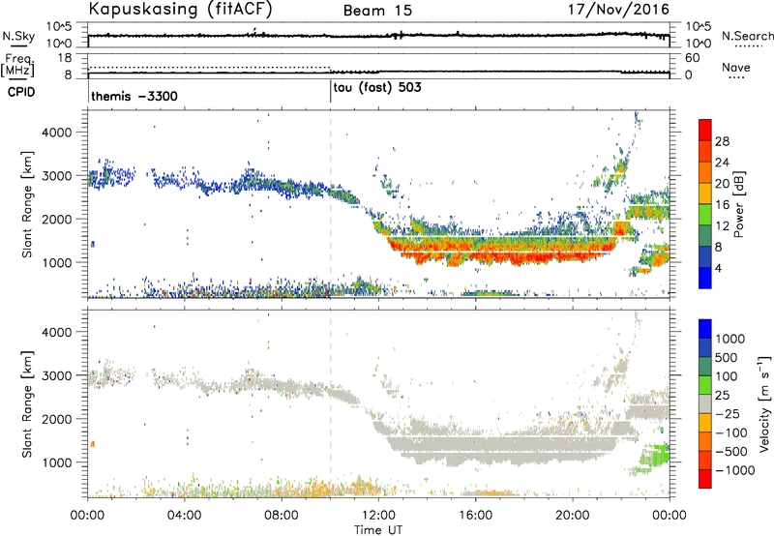
Task: Click the "Nave" legend label
Action: (736, 68)
